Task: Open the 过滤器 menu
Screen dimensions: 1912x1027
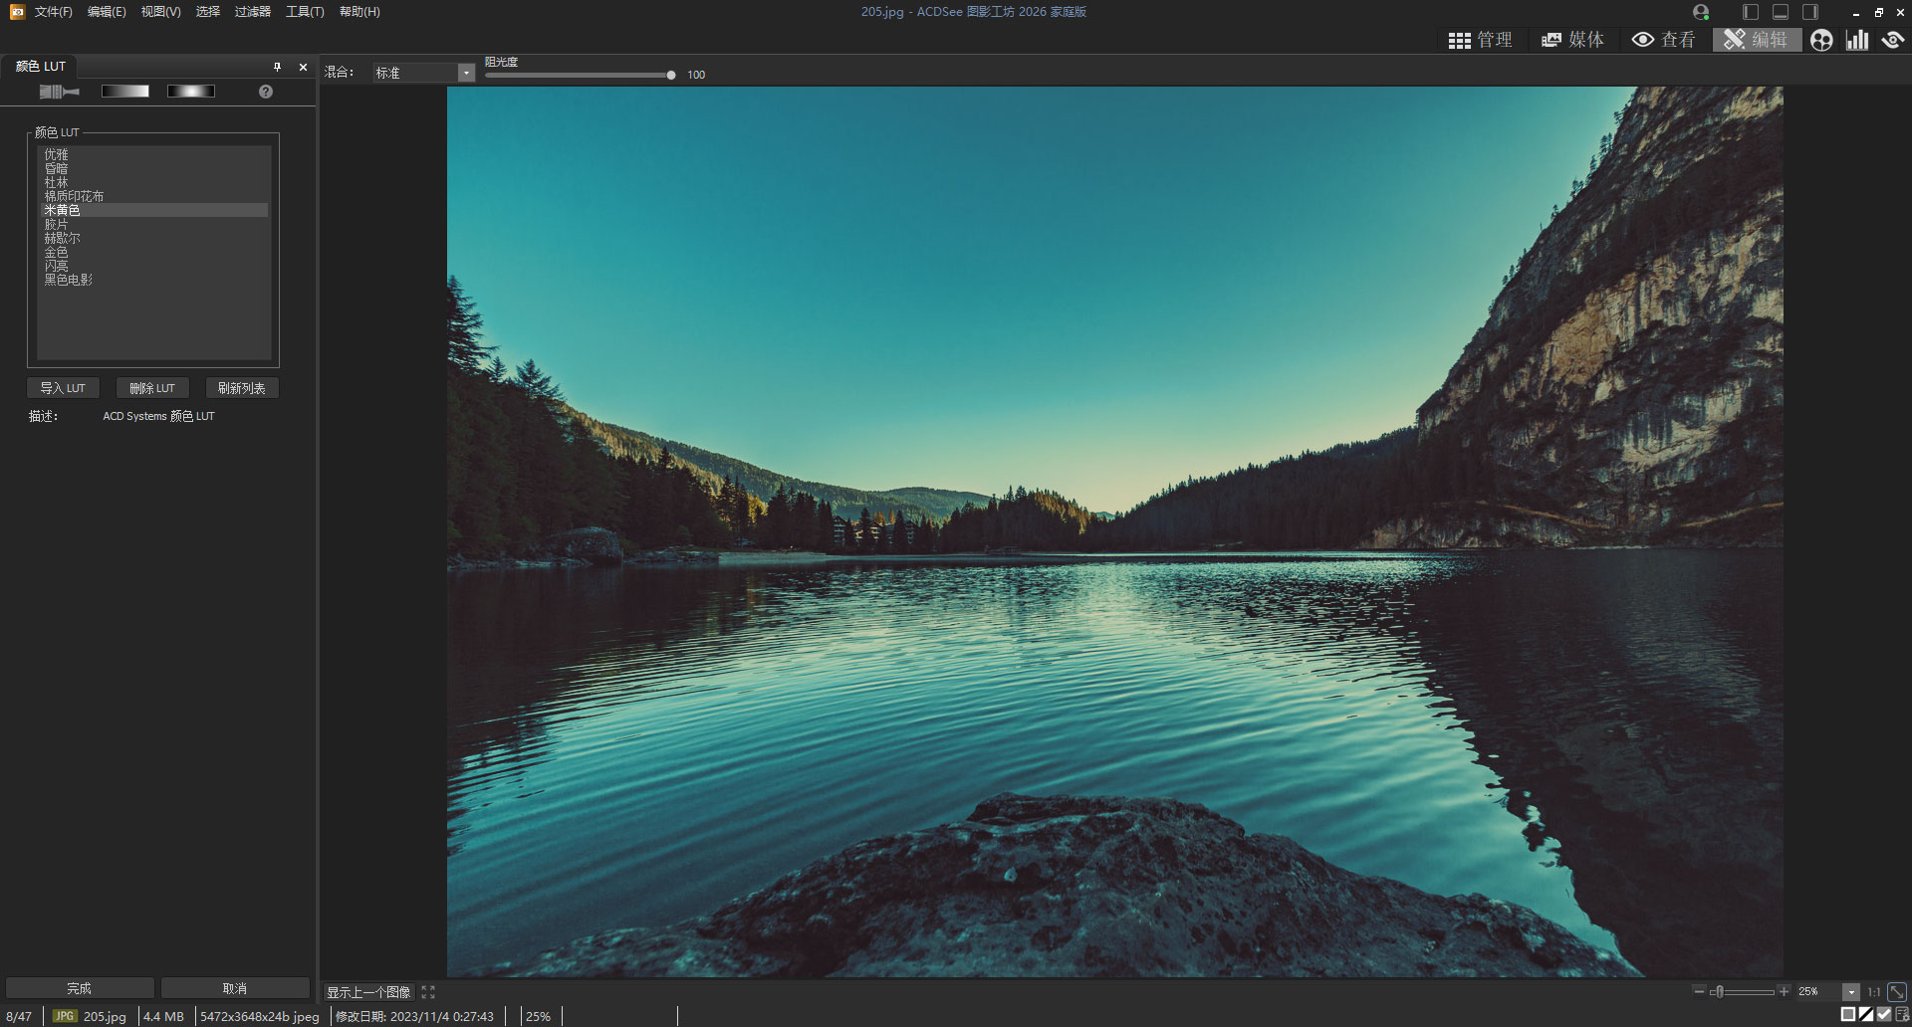Action: coord(252,12)
